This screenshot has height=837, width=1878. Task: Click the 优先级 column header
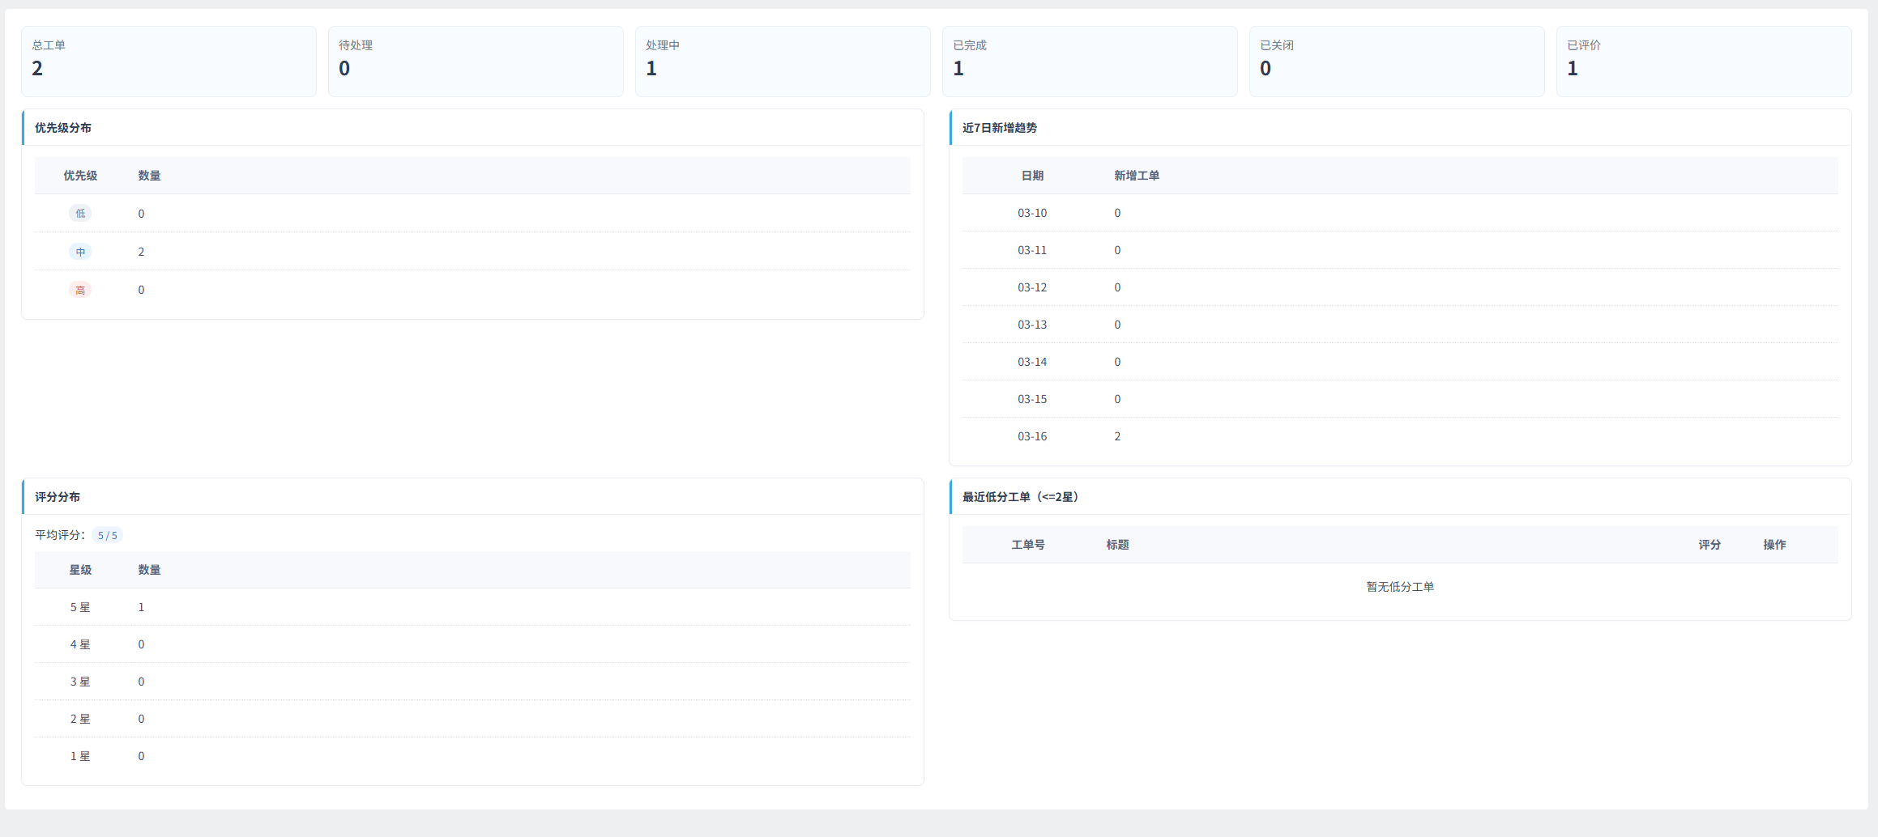tap(80, 176)
